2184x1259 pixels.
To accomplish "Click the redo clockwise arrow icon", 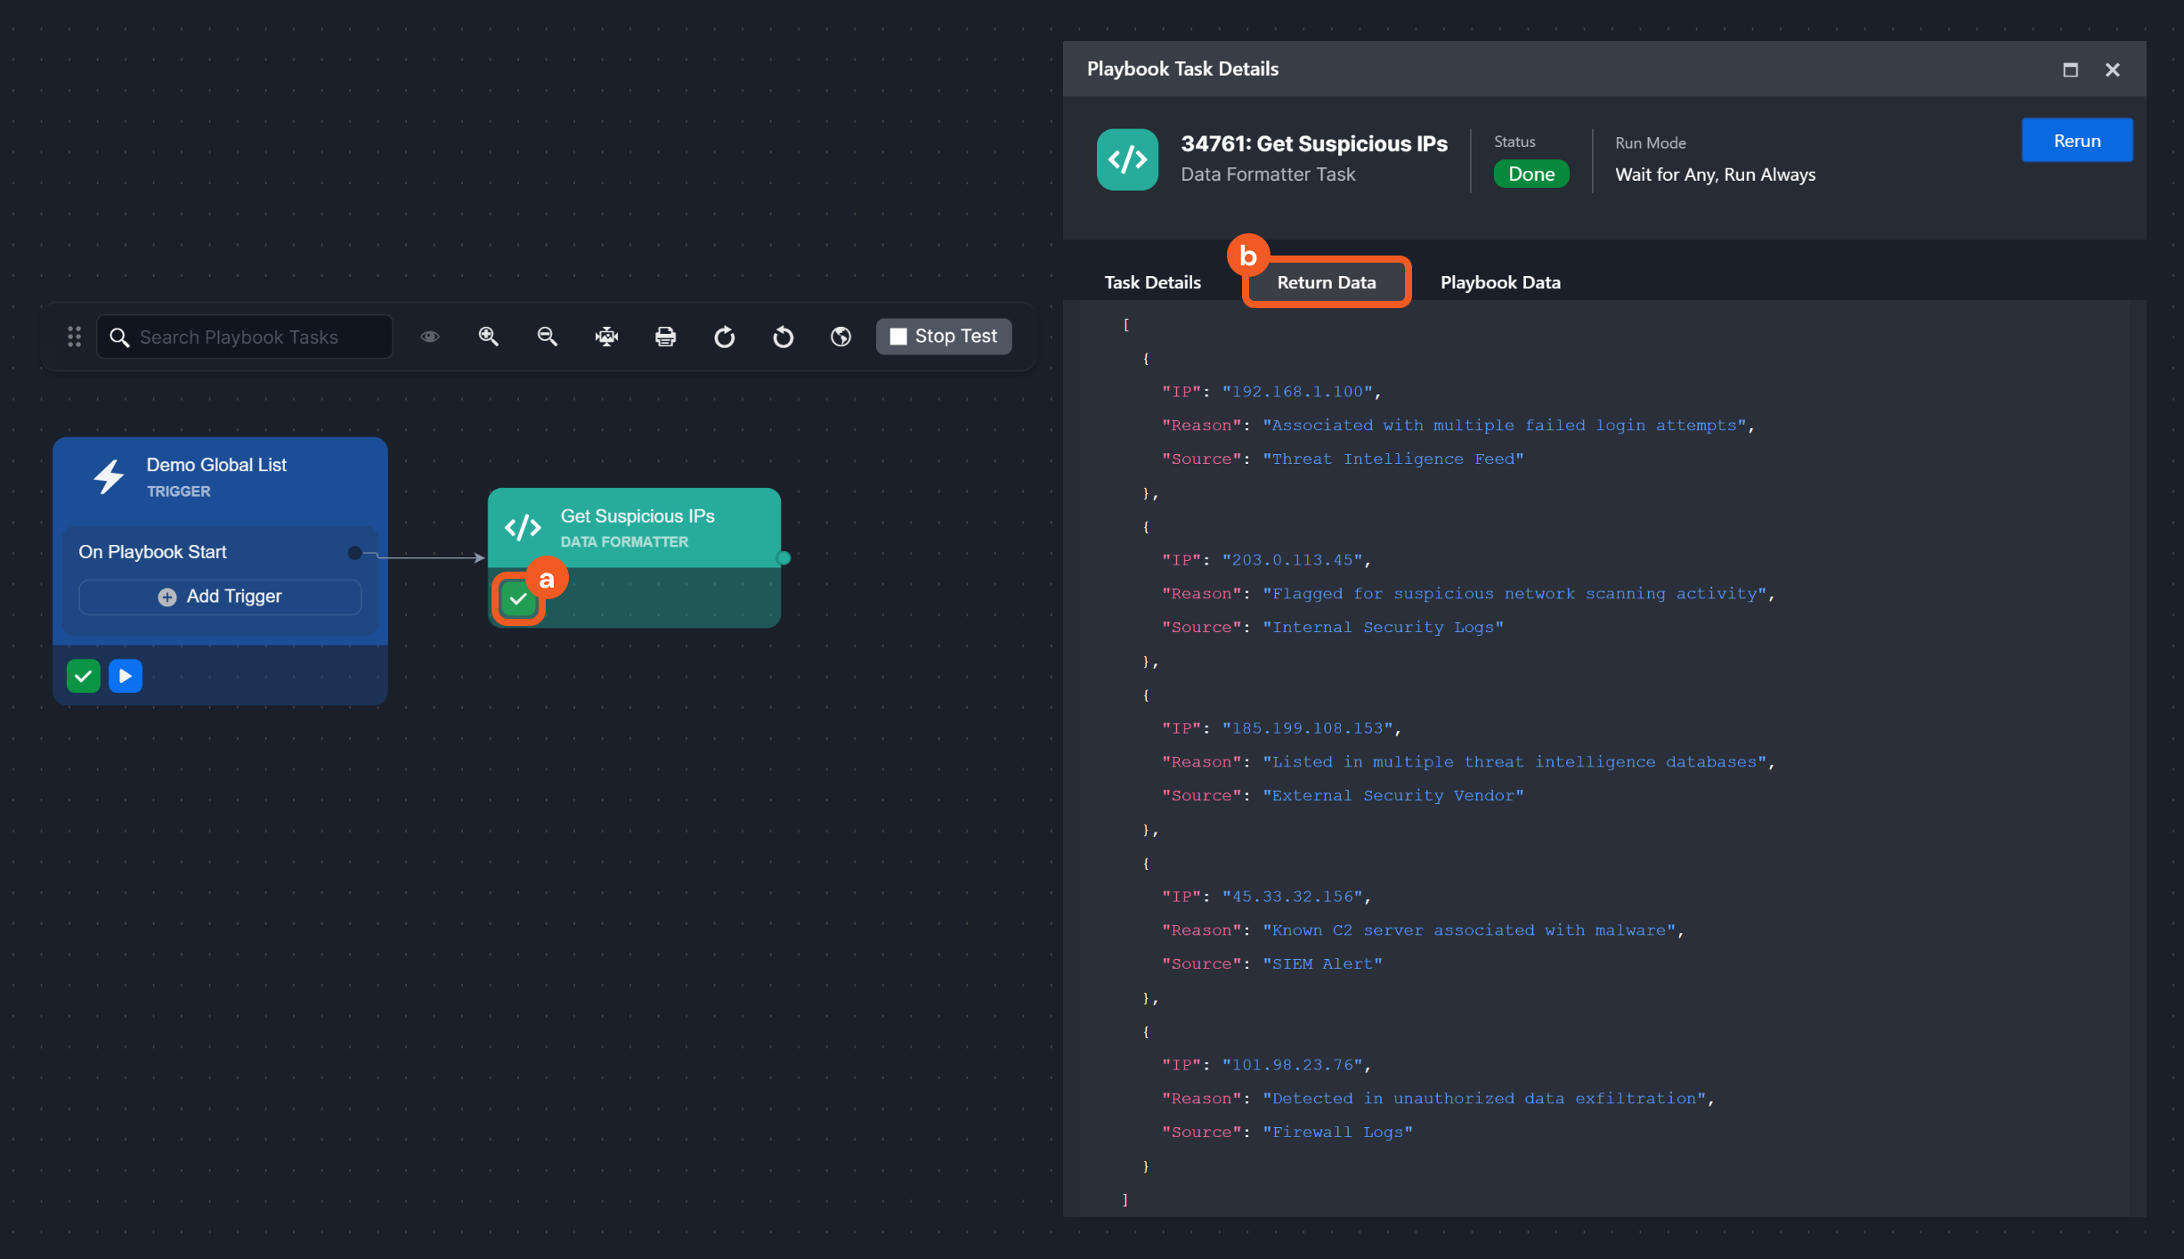I will click(x=724, y=337).
